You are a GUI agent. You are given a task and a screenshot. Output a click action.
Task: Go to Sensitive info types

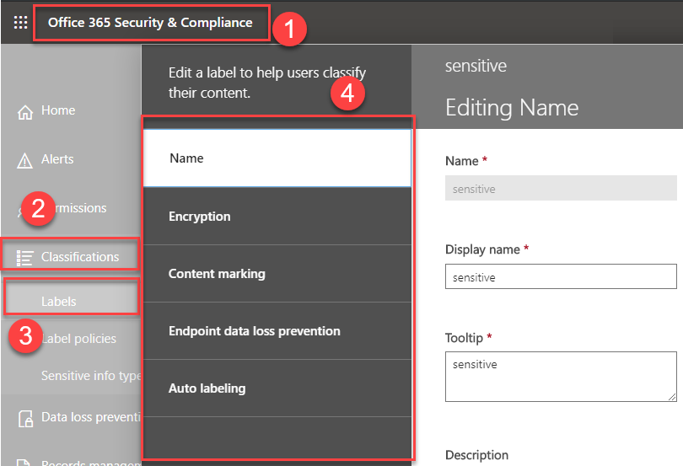click(89, 376)
